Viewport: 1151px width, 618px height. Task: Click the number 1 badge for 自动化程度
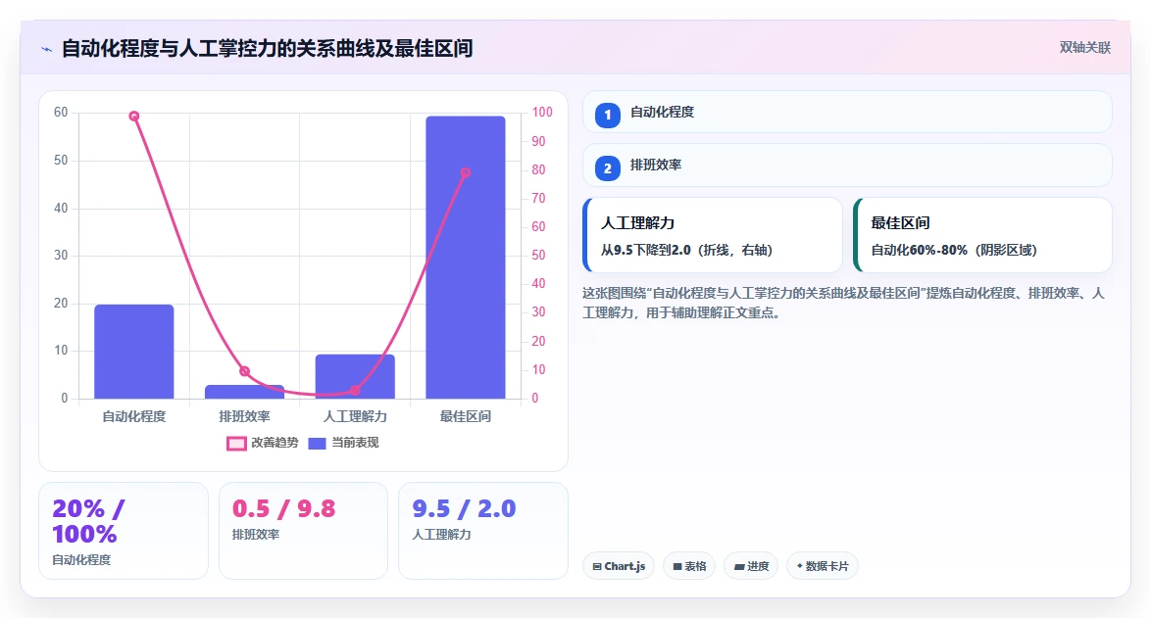(x=607, y=116)
